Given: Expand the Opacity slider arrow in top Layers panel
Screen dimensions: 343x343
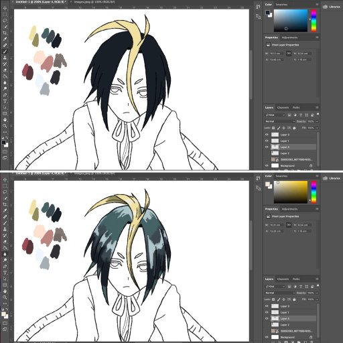Looking at the screenshot, I should pos(317,121).
